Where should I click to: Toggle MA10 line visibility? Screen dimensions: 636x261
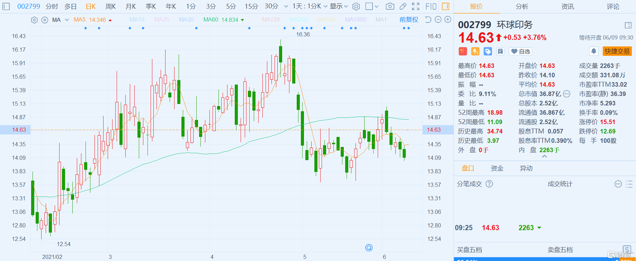coord(138,20)
